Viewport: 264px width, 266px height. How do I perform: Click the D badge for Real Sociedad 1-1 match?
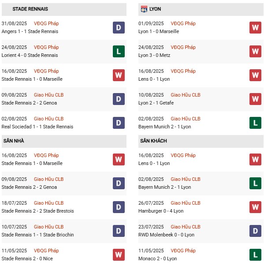[x=119, y=123]
